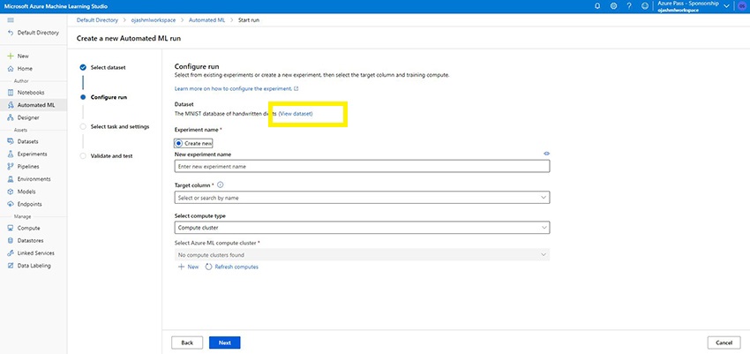Click the Next button

tap(225, 343)
